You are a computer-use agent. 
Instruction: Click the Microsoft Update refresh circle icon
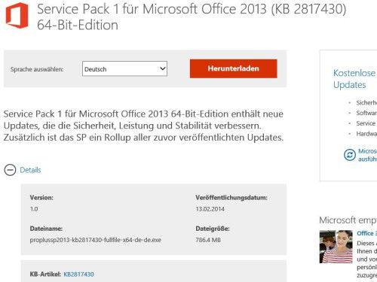(x=350, y=155)
